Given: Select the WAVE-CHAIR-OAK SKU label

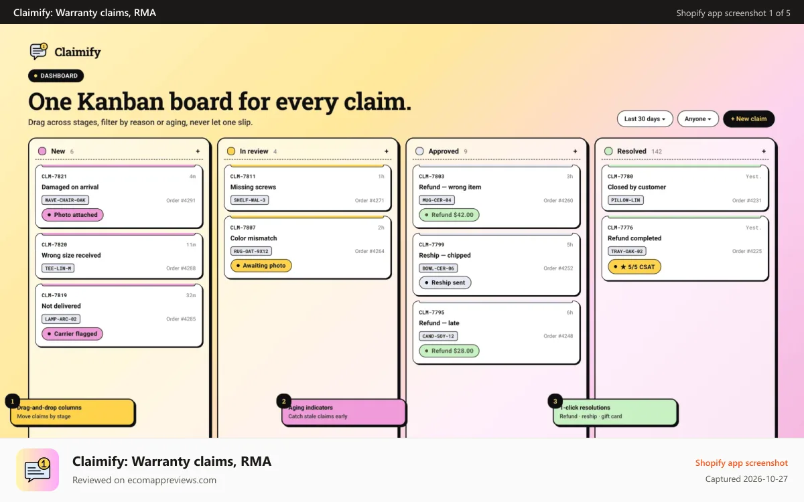Looking at the screenshot, I should click(66, 200).
